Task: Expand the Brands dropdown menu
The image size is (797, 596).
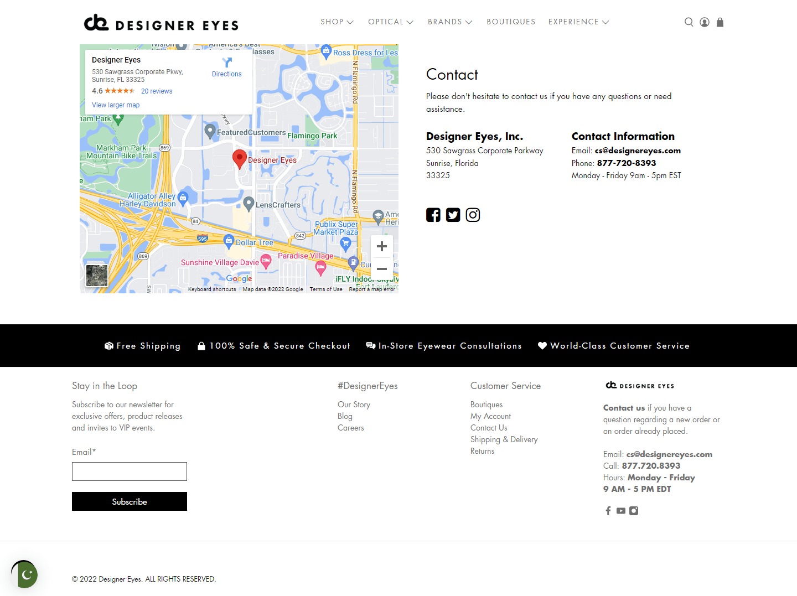Action: coord(449,22)
